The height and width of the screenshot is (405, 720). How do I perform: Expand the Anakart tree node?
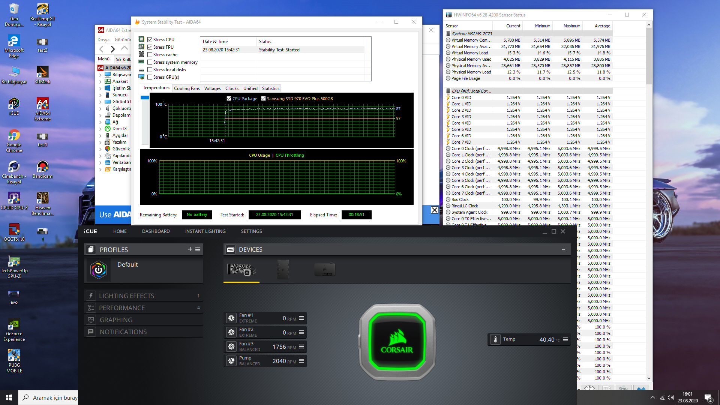(x=100, y=81)
